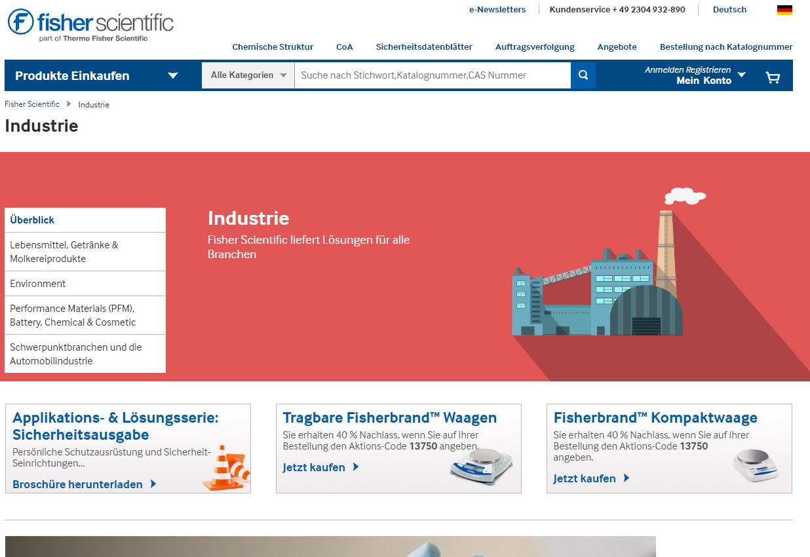Click into the keyword search field

tap(433, 75)
